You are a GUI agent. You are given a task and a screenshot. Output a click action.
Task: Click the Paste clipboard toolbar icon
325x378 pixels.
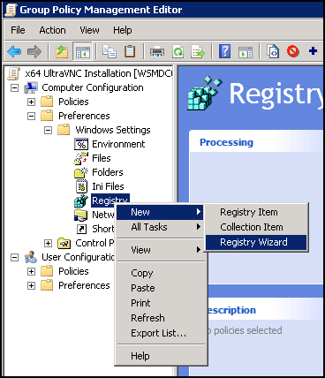pos(130,51)
